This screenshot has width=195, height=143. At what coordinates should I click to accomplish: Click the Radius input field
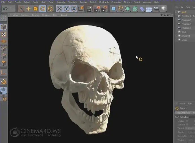[191, 132]
